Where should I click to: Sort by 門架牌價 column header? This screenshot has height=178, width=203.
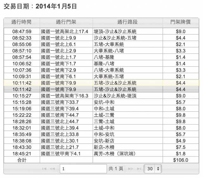(x=181, y=22)
